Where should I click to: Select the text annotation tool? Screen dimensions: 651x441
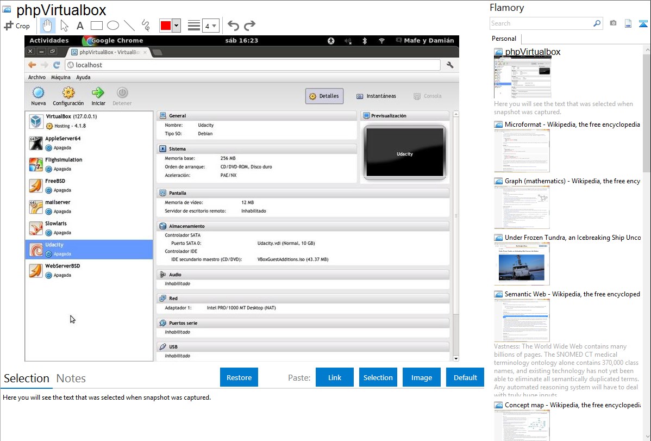[80, 26]
